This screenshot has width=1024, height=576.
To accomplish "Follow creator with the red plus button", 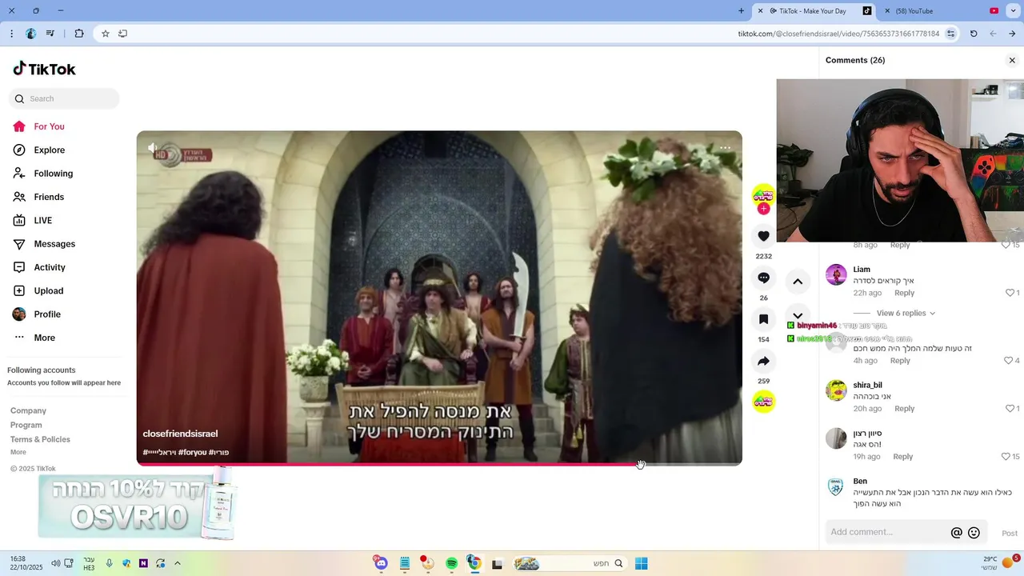I will 763,209.
